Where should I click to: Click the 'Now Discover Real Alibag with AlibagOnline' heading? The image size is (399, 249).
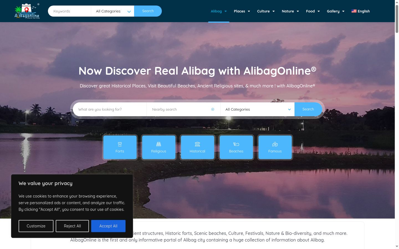[x=197, y=71]
